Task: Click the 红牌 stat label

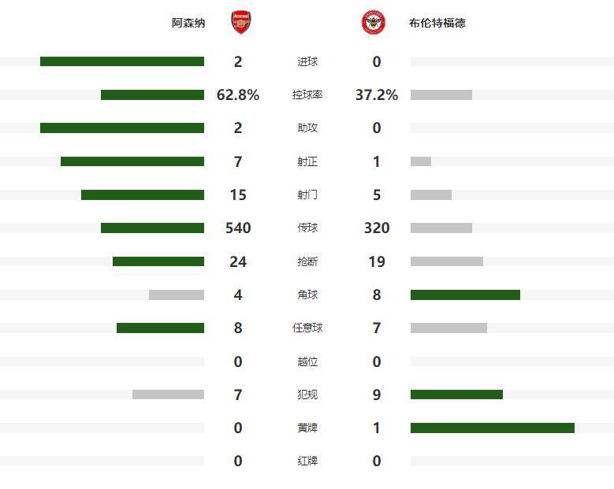Action: [307, 461]
